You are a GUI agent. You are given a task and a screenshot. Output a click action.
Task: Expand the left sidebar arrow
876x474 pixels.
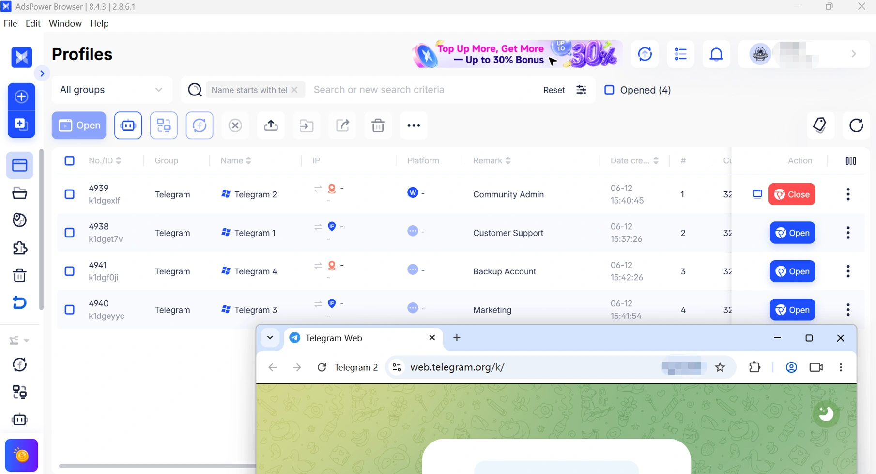pyautogui.click(x=42, y=74)
